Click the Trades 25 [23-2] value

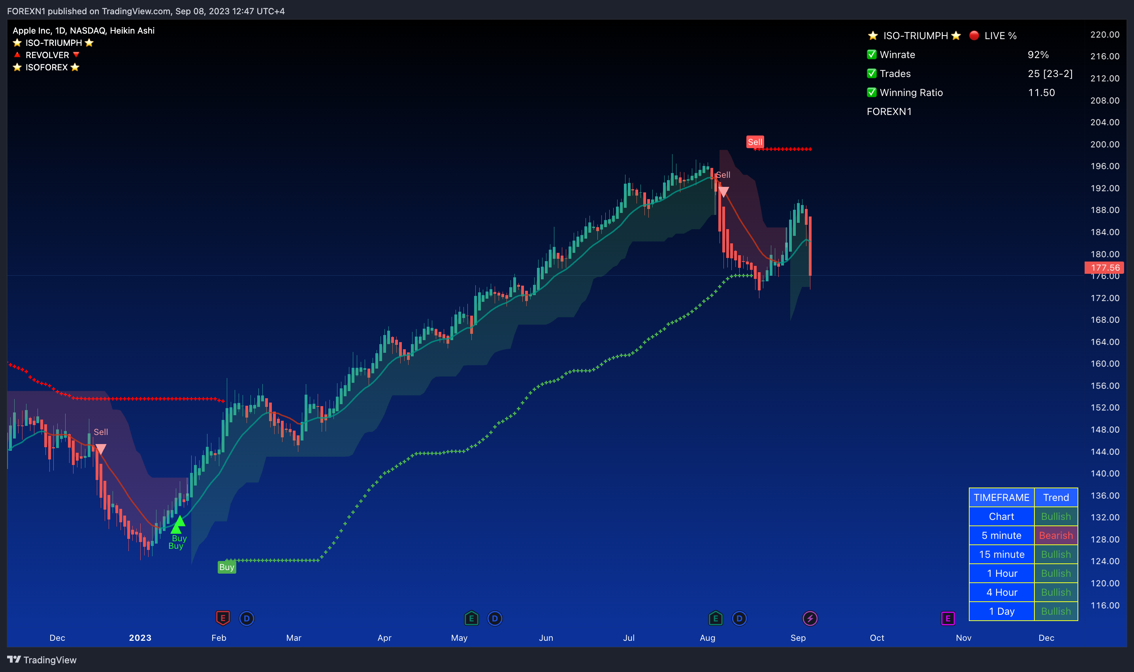(x=1050, y=73)
